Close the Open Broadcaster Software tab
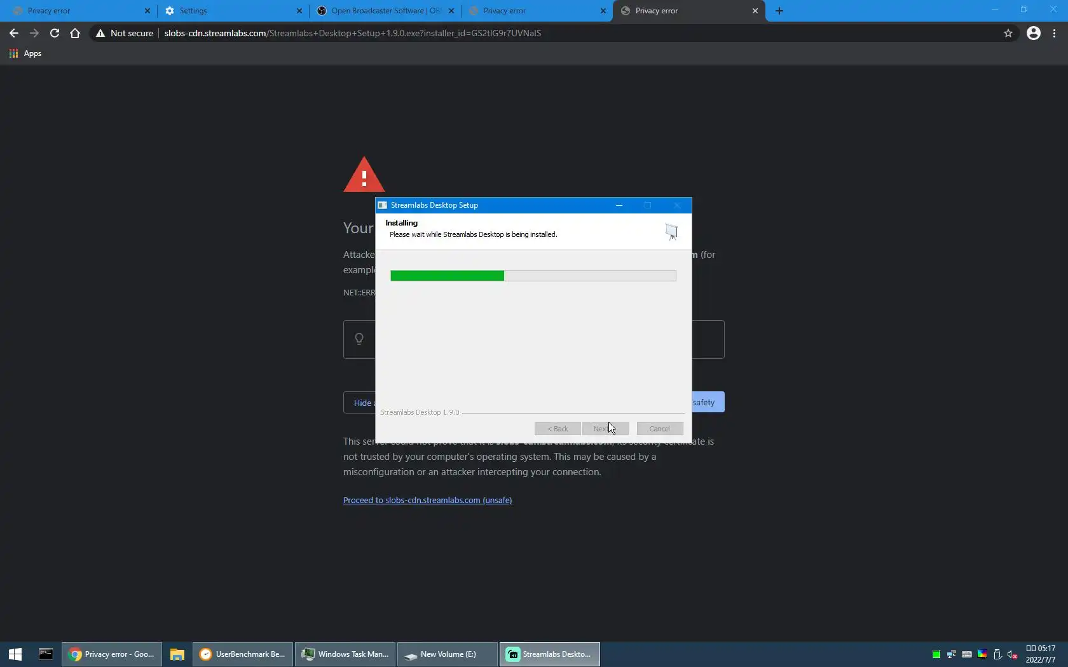 [x=451, y=11]
